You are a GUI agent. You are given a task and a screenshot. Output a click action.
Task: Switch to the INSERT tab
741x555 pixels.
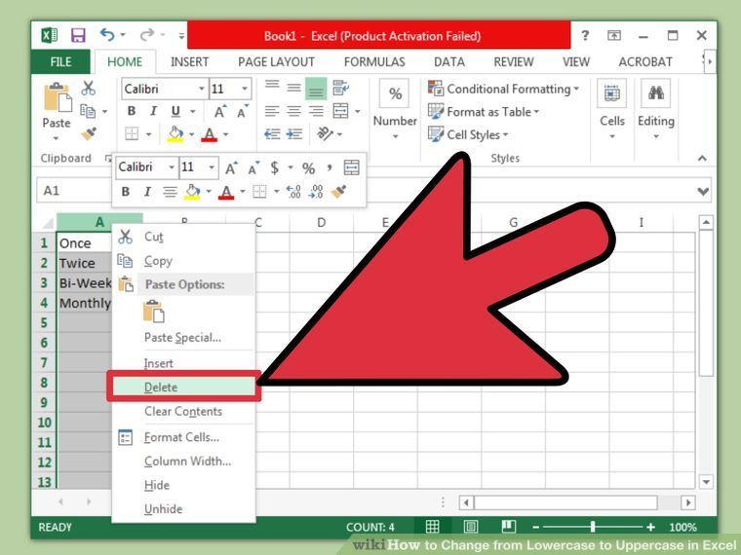(x=189, y=61)
